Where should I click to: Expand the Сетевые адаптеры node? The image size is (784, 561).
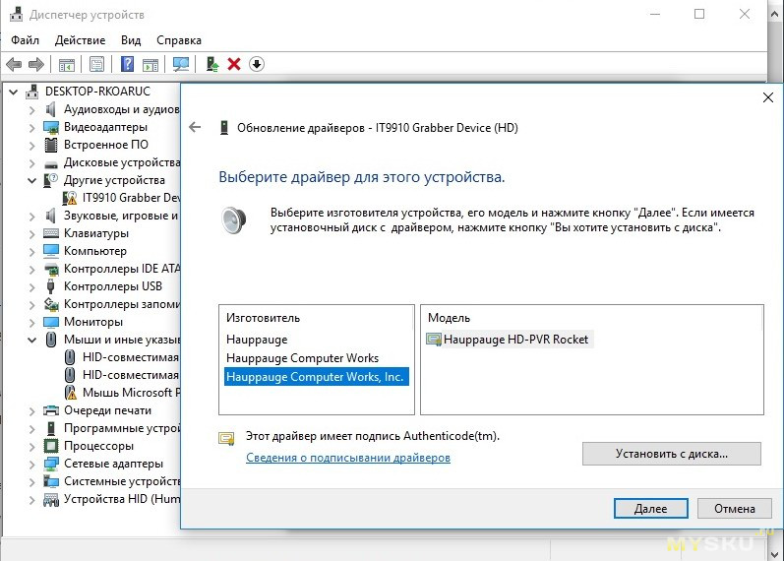point(32,464)
